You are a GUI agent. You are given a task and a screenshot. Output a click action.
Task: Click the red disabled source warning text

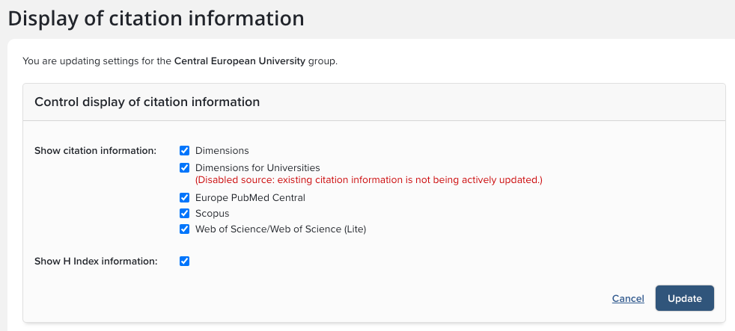368,180
